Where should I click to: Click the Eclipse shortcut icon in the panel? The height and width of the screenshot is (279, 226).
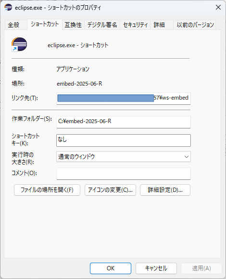click(x=19, y=45)
